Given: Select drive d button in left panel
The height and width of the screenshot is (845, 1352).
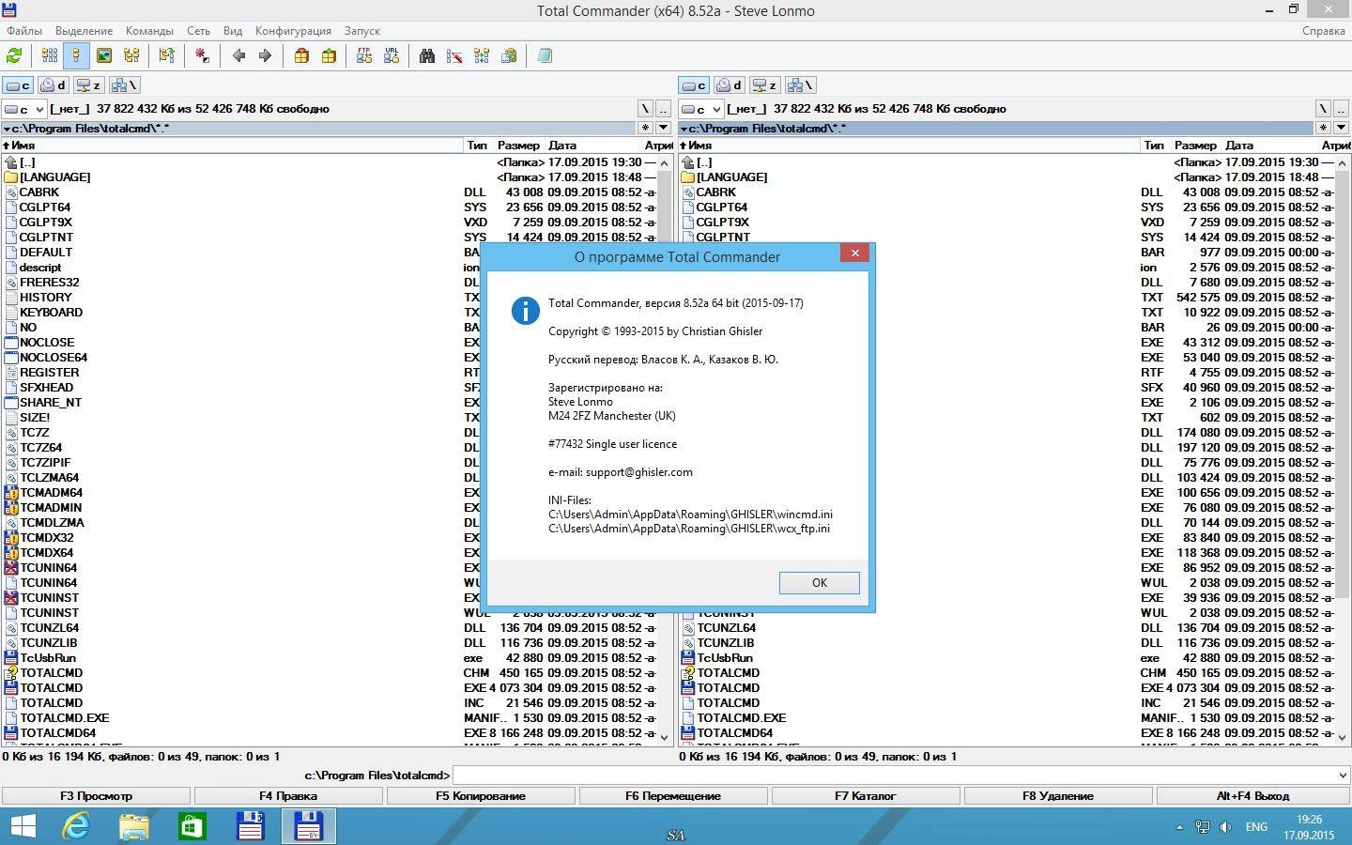Looking at the screenshot, I should [x=54, y=85].
